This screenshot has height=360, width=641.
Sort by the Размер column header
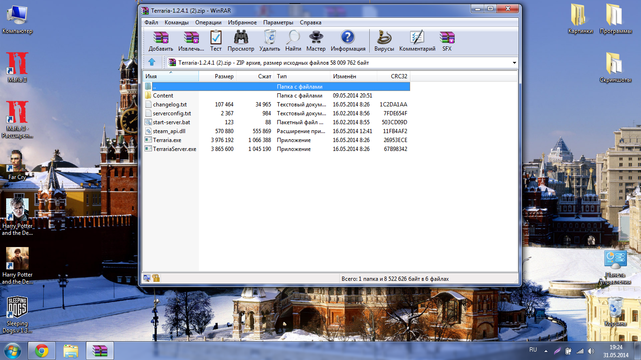click(x=218, y=76)
